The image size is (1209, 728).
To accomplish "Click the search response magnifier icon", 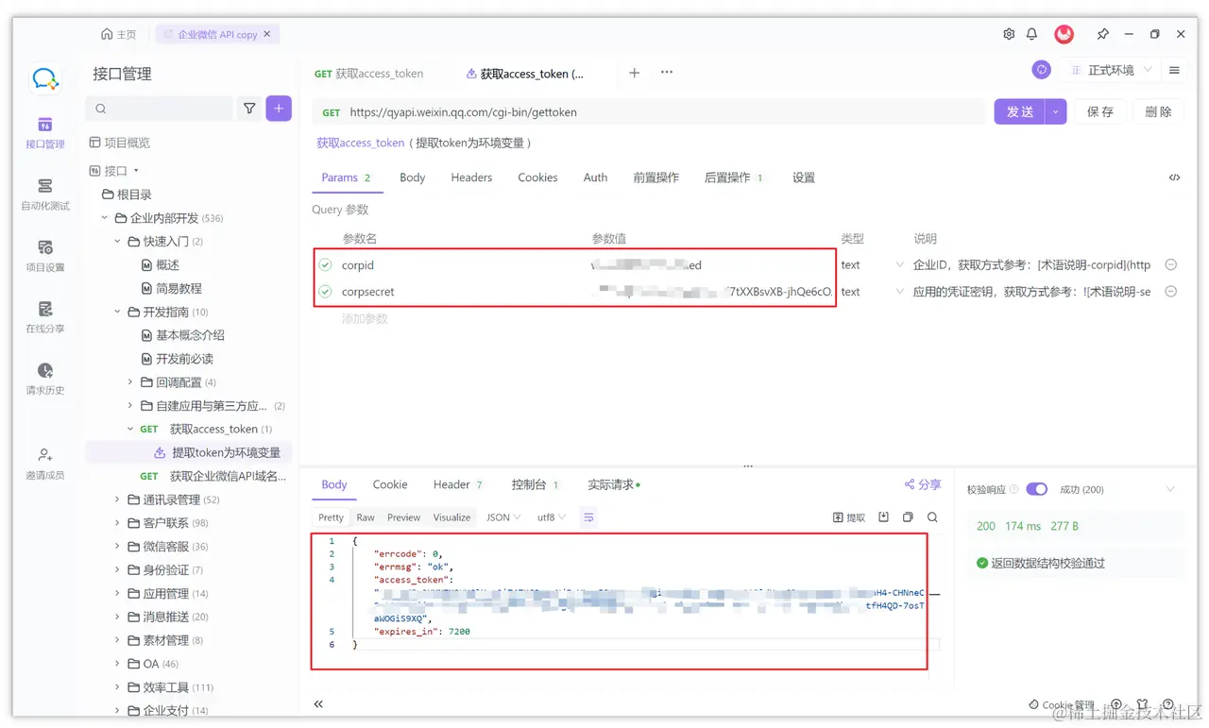I will pyautogui.click(x=932, y=517).
